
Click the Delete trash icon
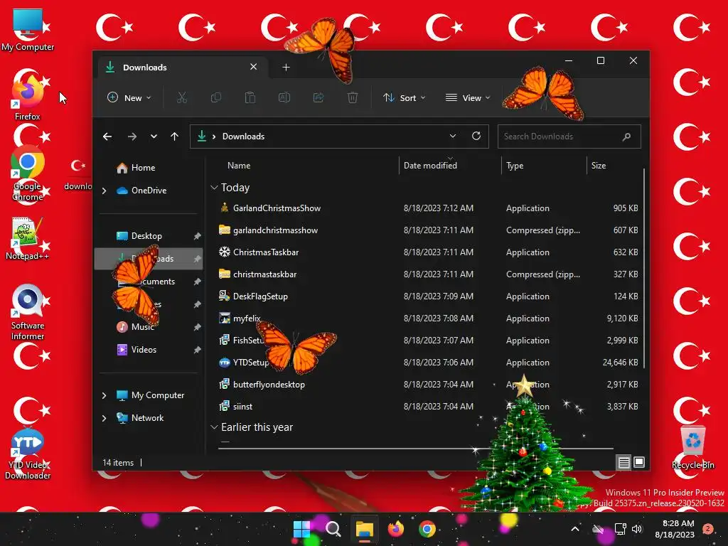point(353,97)
